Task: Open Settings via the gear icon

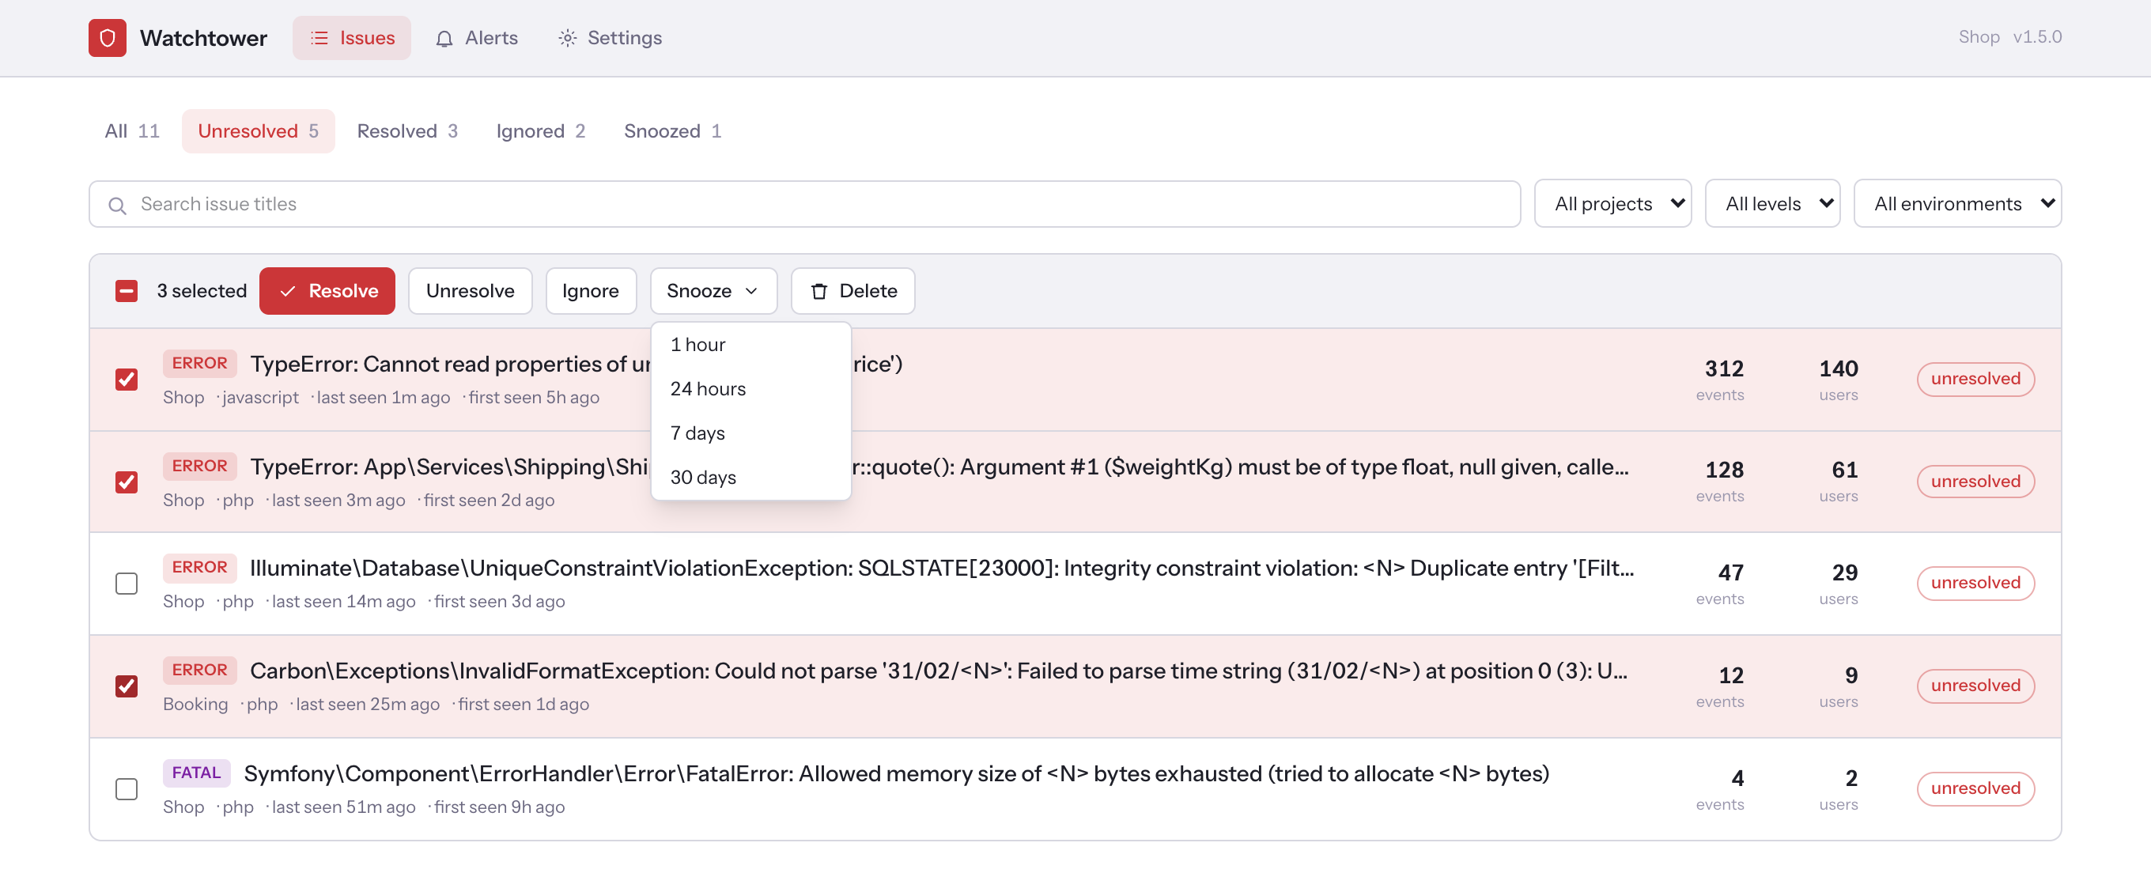Action: pos(567,39)
